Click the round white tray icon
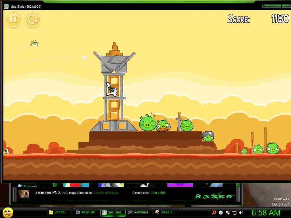The height and width of the screenshot is (218, 291). pos(221,213)
